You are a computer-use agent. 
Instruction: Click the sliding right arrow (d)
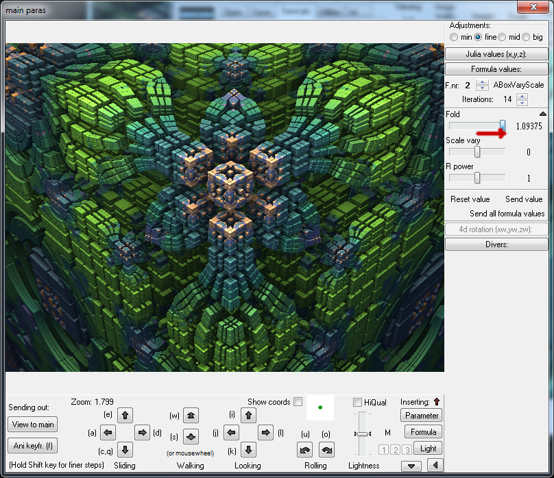[x=142, y=432]
